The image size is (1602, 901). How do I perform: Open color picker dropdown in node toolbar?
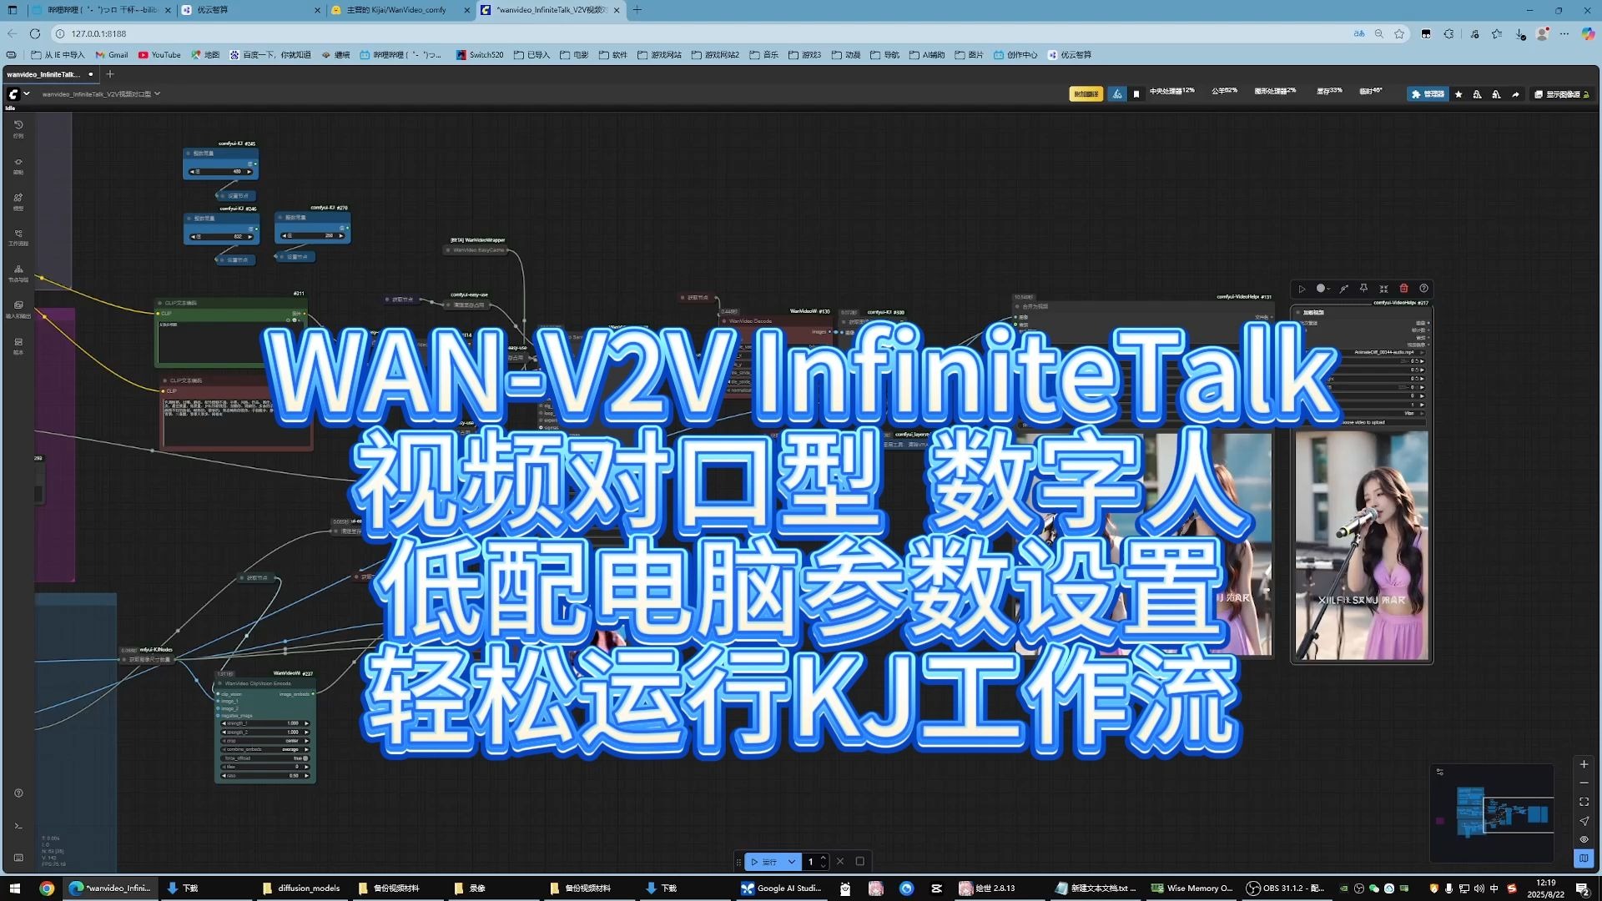coord(1323,289)
